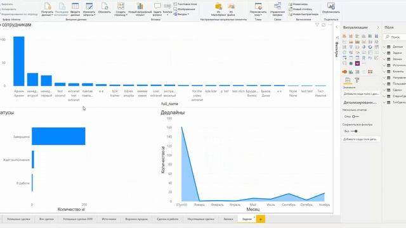Image resolution: width=406 pixels, height=228 pixels.
Task: Toggle the Сохранить все фильтры switch
Action: click(355, 131)
